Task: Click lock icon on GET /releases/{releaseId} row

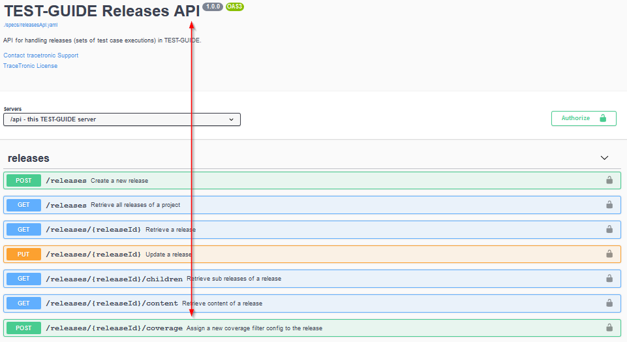Action: coord(609,229)
